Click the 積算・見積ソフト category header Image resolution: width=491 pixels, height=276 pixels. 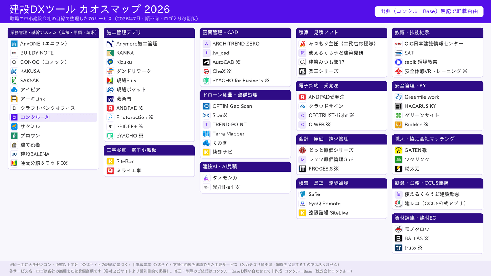[x=341, y=33]
